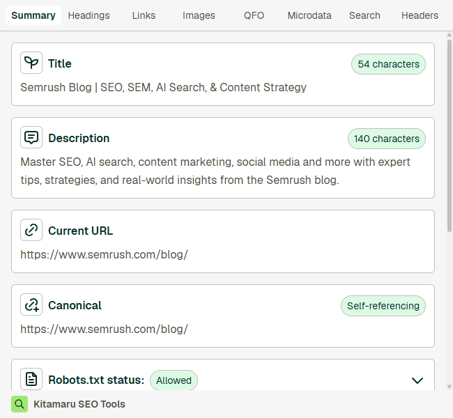This screenshot has height=418, width=453.
Task: Click the 'Canonical' card heading
Action: pos(75,305)
